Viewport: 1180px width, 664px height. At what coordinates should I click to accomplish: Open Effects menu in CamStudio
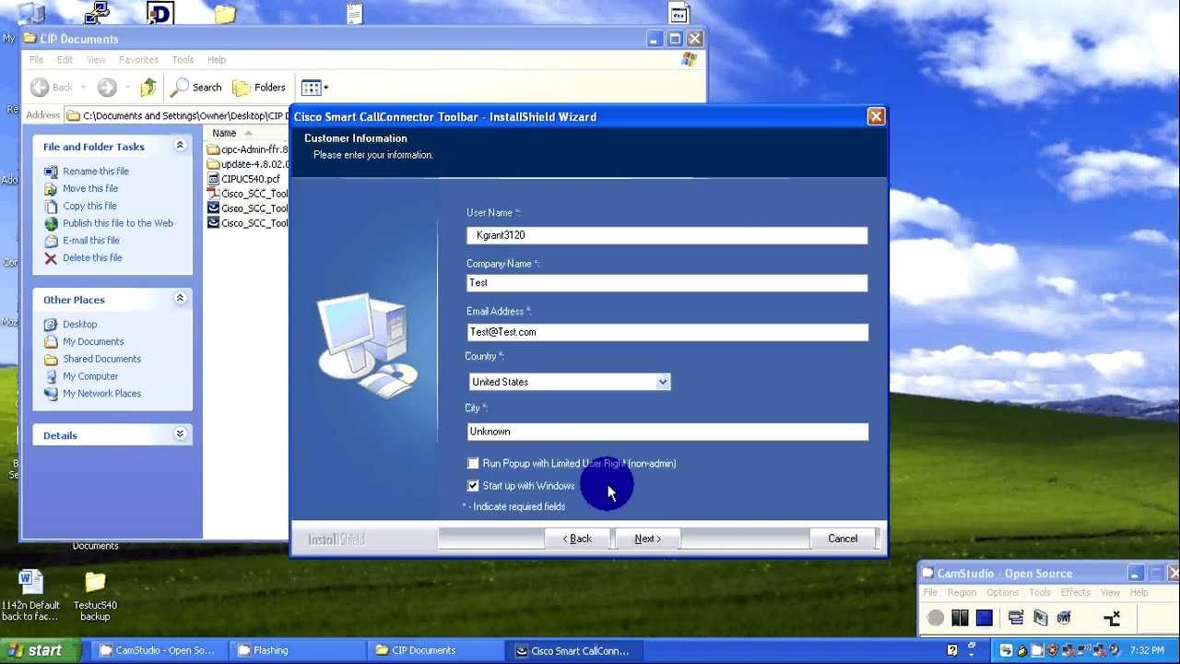1075,592
